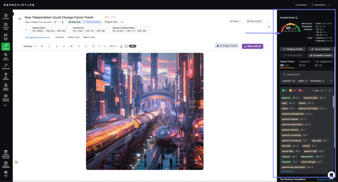This screenshot has width=338, height=182.
Task: Go back using the left arrow
Action: coord(20,19)
